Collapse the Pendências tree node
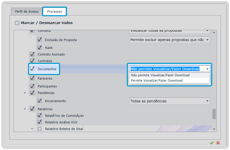230x150 pixels. (x=25, y=93)
